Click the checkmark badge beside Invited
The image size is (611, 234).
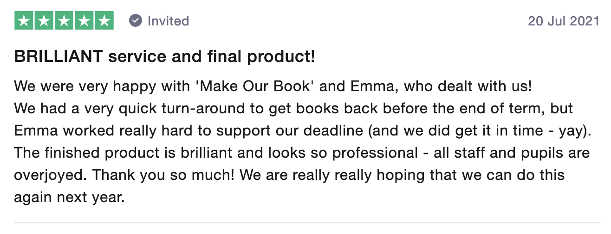tap(135, 21)
